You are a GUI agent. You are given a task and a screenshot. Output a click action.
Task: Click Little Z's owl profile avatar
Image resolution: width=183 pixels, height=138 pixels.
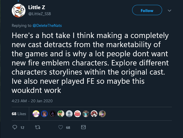coord(19,11)
